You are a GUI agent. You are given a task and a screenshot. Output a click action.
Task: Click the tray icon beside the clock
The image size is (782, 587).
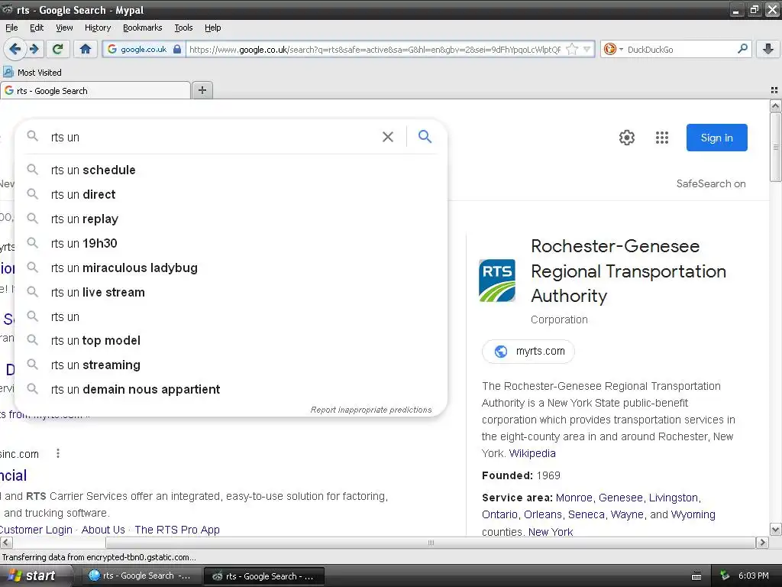click(725, 576)
